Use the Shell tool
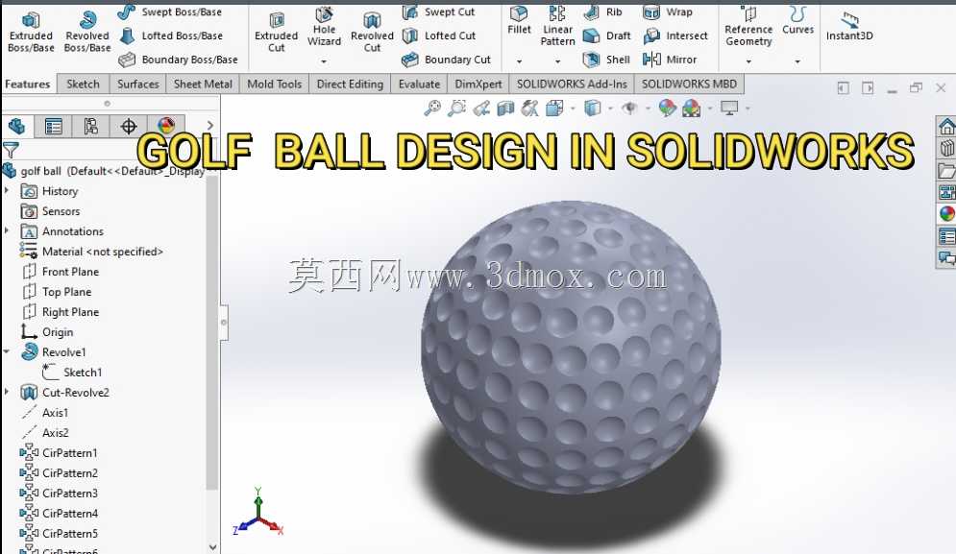 pos(606,60)
